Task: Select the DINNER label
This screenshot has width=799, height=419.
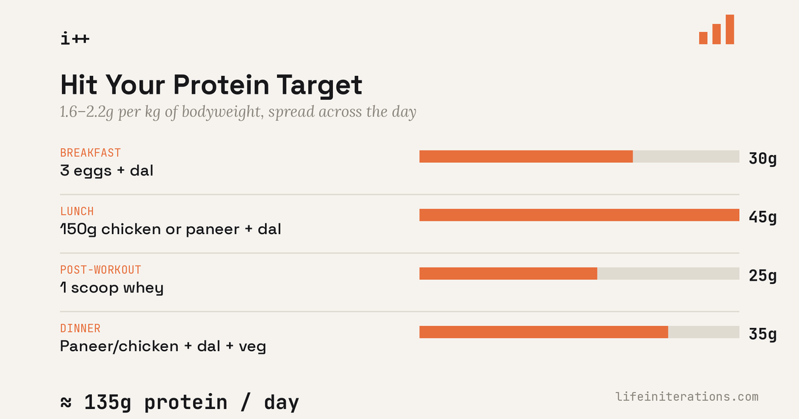Action: point(81,329)
